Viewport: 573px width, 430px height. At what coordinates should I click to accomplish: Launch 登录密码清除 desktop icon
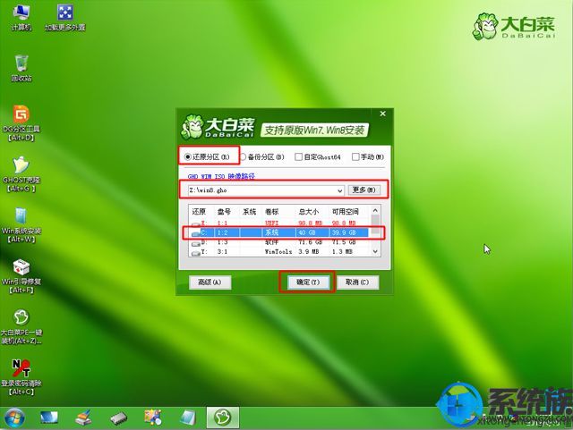(21, 377)
